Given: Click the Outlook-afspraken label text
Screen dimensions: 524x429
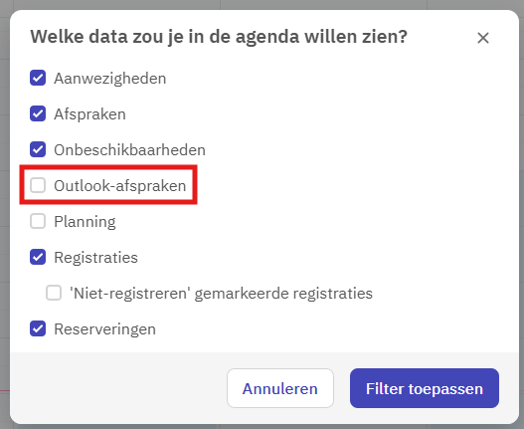Looking at the screenshot, I should click(x=120, y=186).
